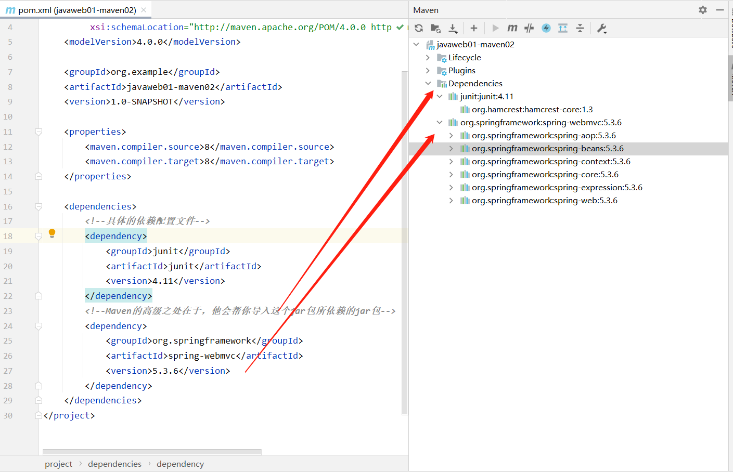Collapse the javaweb01-maven02 project node

click(416, 45)
